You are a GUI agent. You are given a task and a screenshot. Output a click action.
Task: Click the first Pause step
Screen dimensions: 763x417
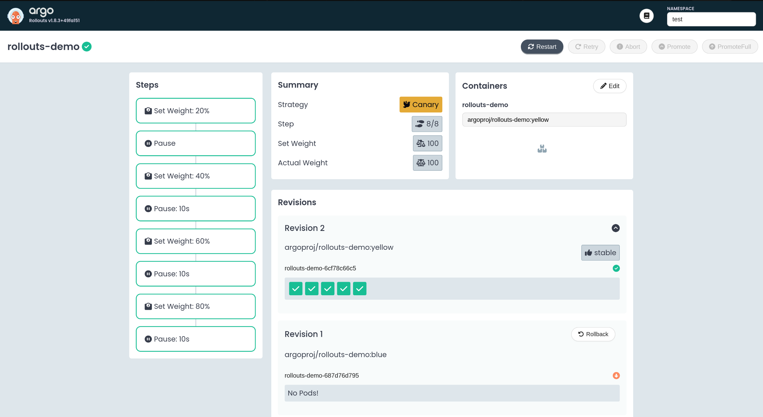point(195,143)
